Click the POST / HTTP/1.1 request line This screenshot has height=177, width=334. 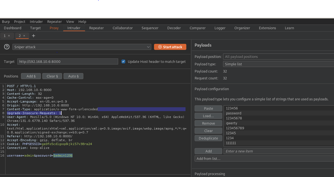tap(21, 86)
